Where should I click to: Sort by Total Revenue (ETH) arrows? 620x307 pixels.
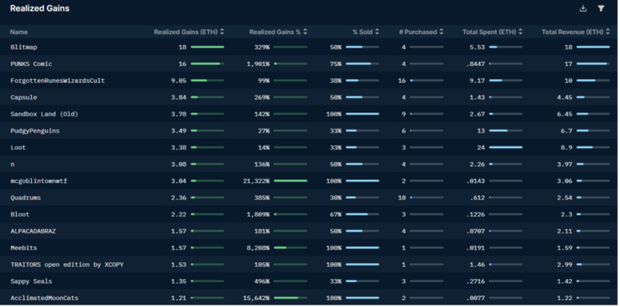point(608,32)
